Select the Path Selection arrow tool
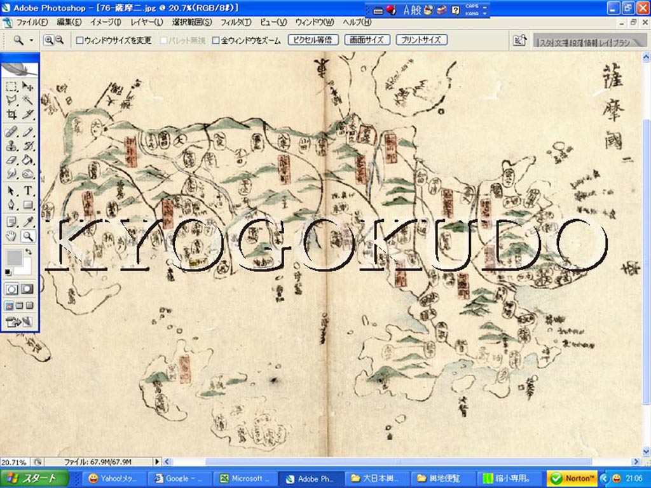 [11, 191]
